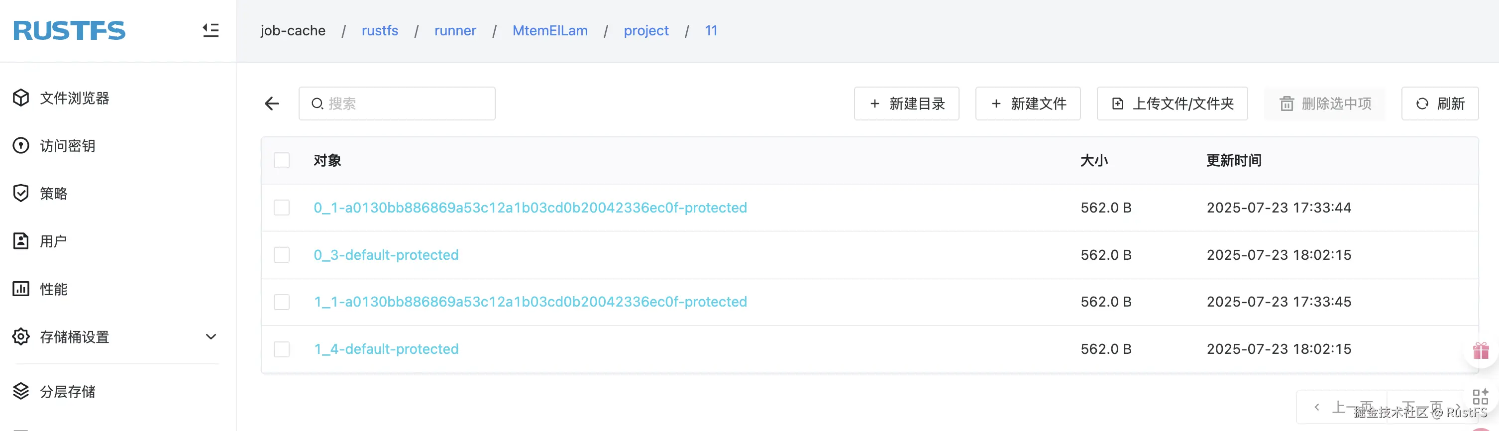The width and height of the screenshot is (1499, 431).
Task: Open the File Browser (文件浏览器) sidebar item
Action: (75, 98)
